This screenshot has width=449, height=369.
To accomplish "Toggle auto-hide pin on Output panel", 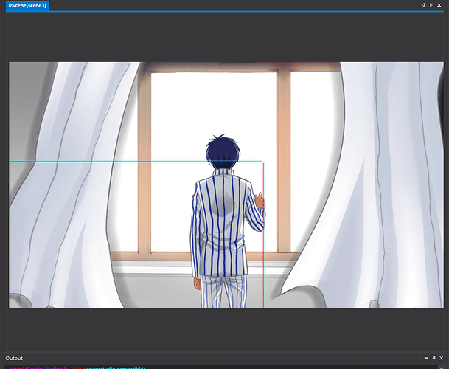I will click(x=434, y=358).
